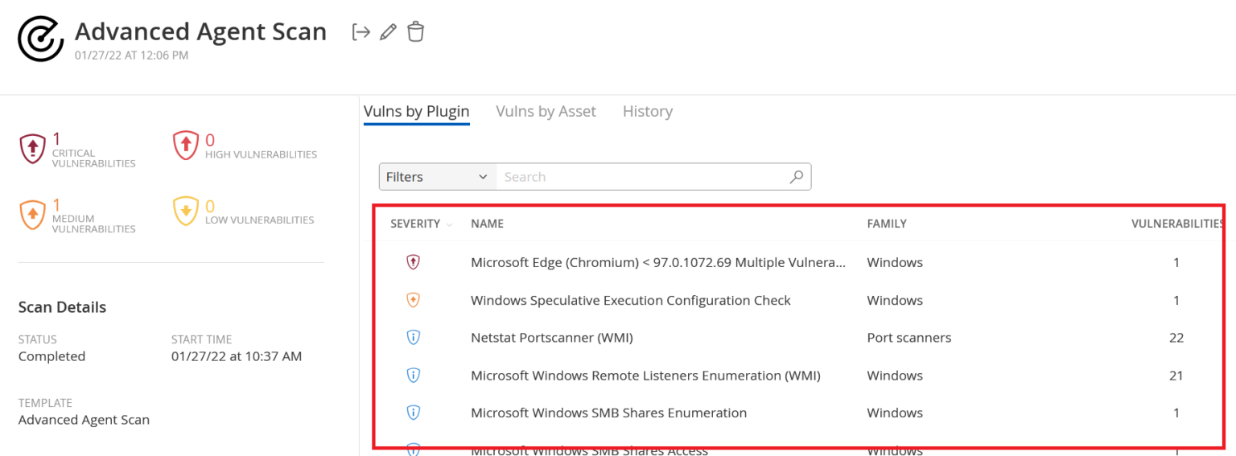This screenshot has width=1236, height=456.
Task: Click the info shield for Remote Listeners Enumeration
Action: pyautogui.click(x=414, y=375)
